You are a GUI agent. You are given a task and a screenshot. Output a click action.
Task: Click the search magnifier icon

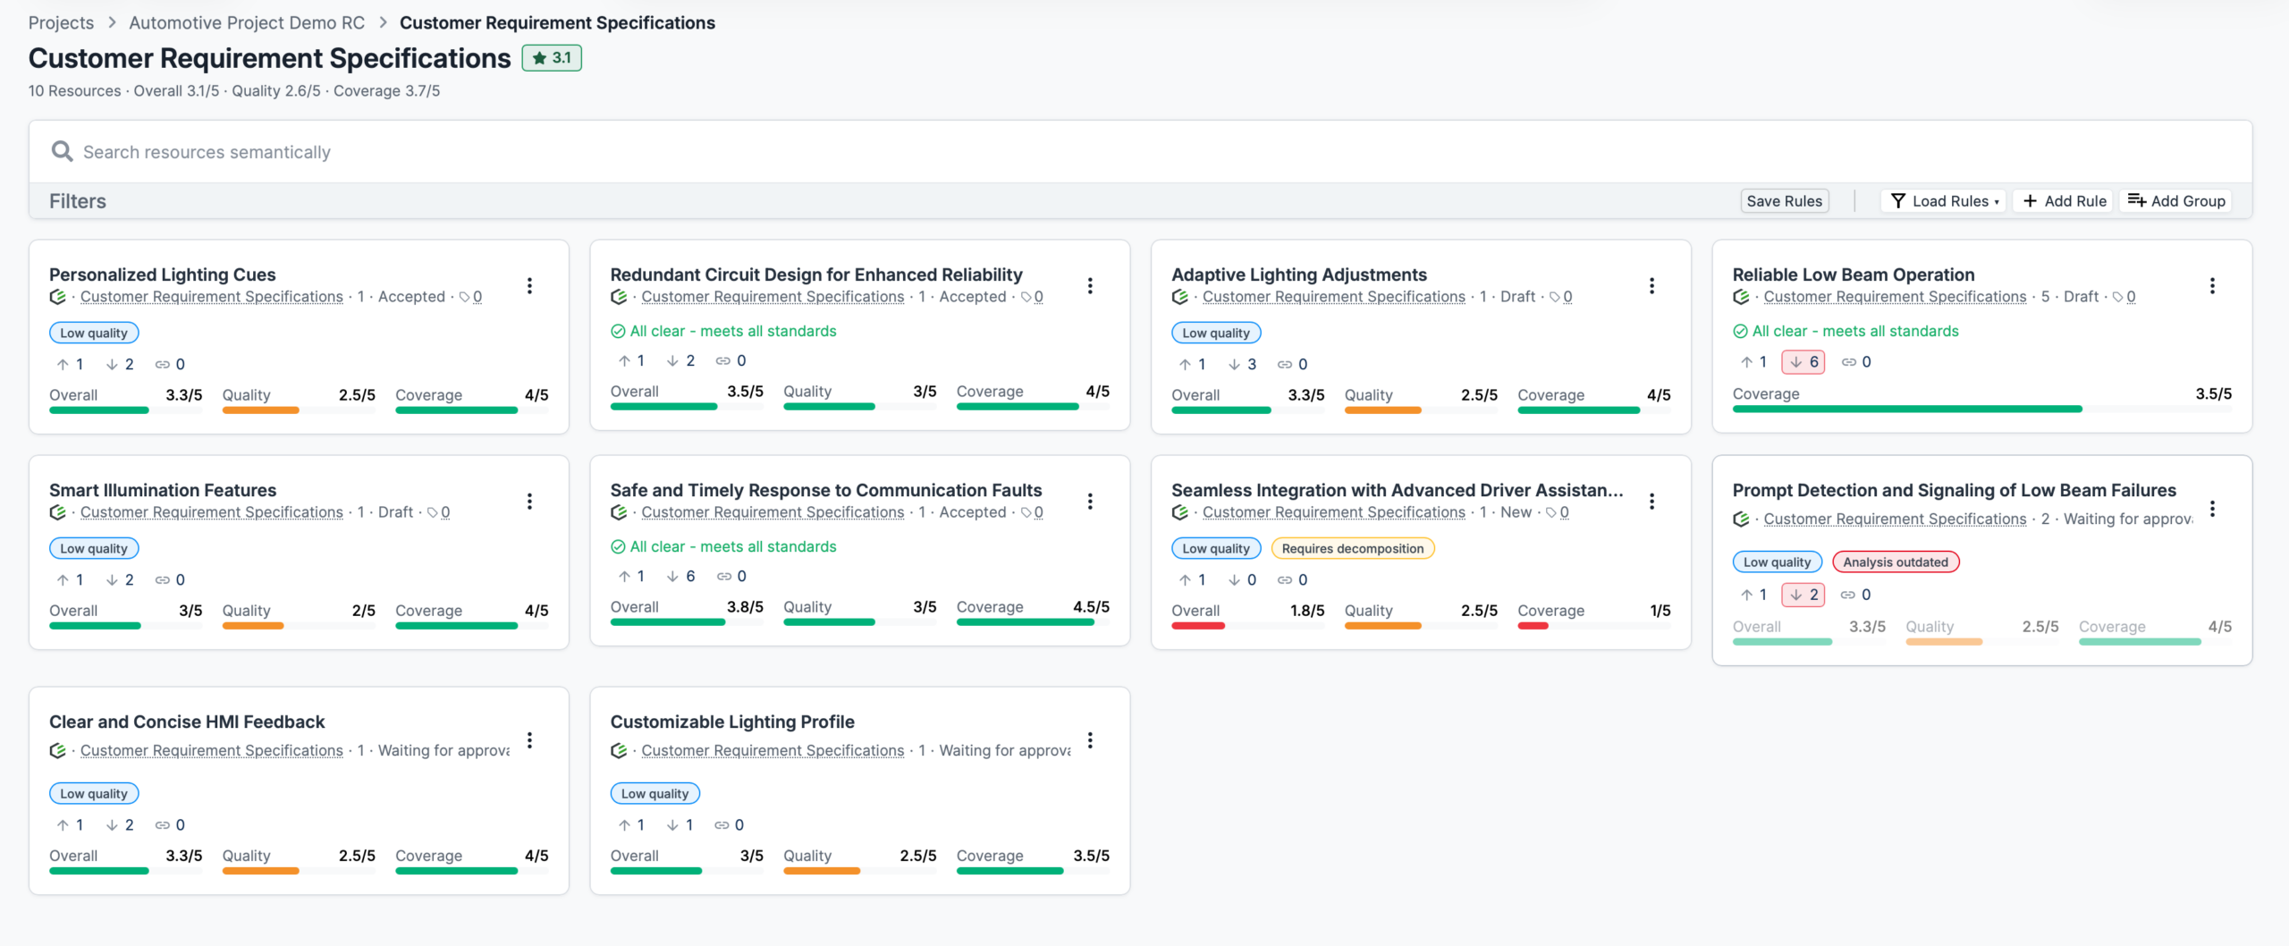coord(62,151)
